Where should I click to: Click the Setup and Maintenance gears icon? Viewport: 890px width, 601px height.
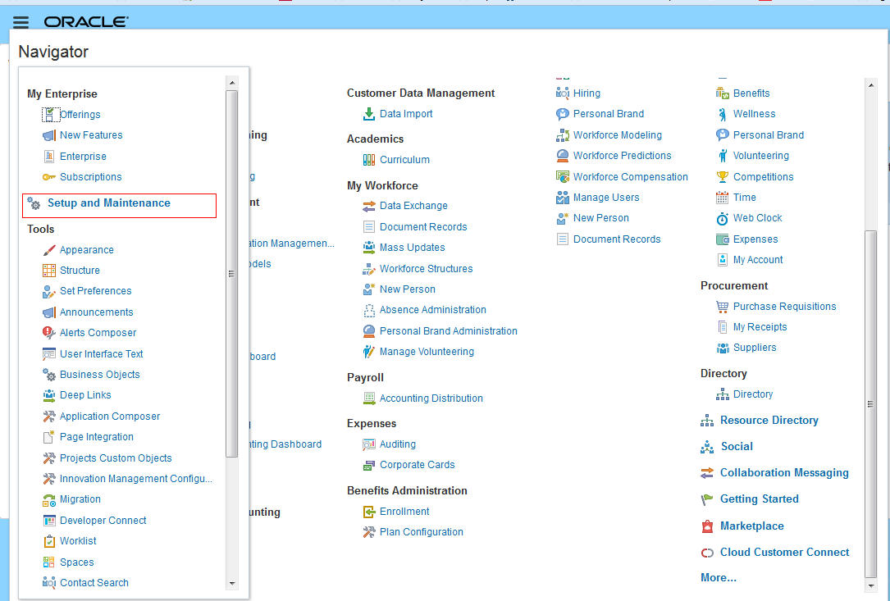(x=34, y=203)
